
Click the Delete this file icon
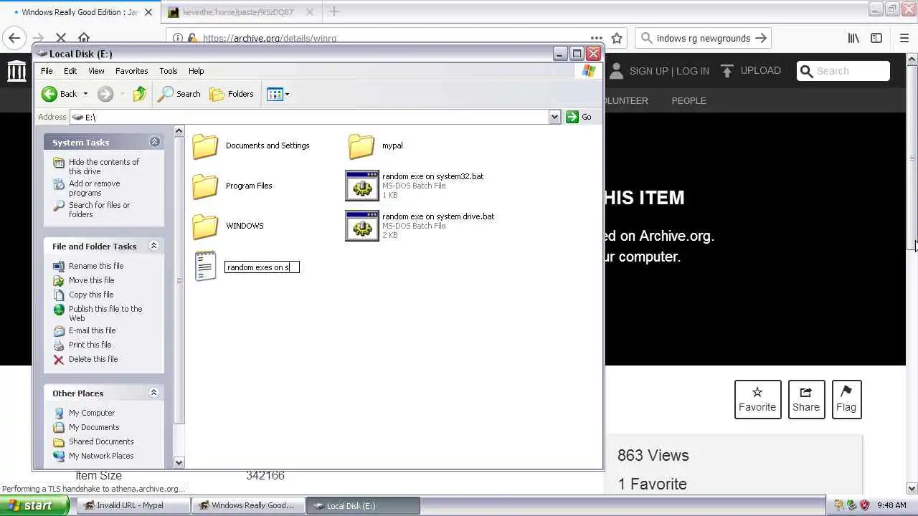tap(59, 359)
